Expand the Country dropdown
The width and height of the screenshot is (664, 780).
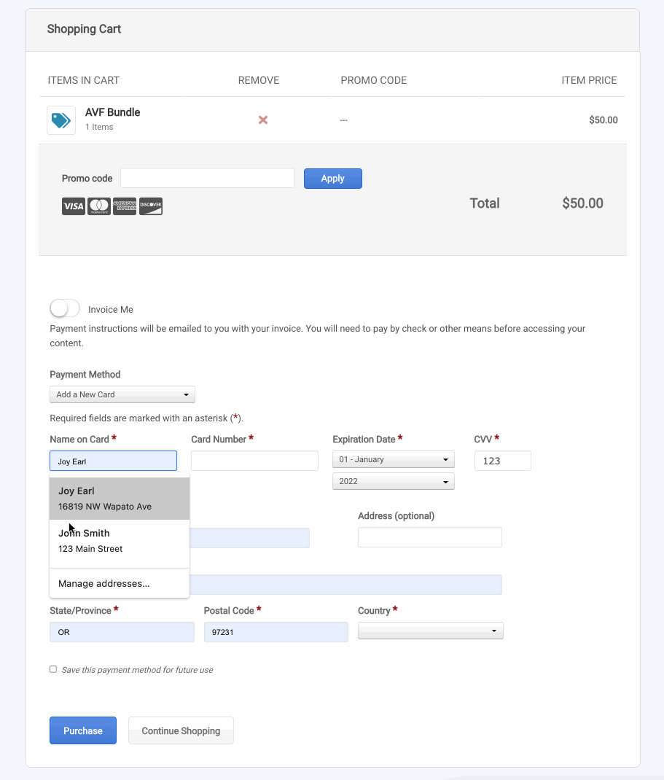click(430, 631)
